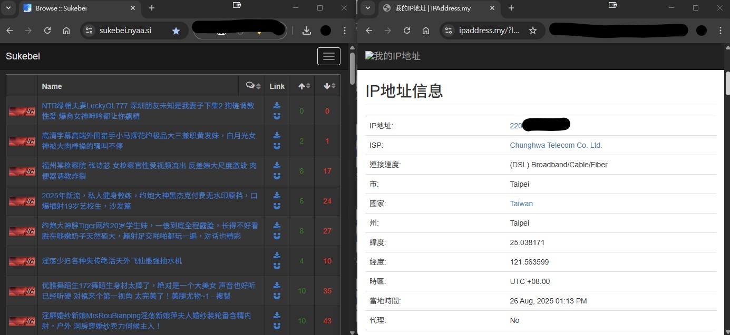Viewport: 730px width, 335px height.
Task: Go back in the IPAddress.my window
Action: (369, 31)
